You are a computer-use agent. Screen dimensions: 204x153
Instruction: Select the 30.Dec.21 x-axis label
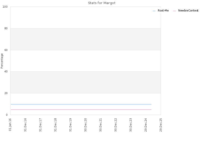100,125
